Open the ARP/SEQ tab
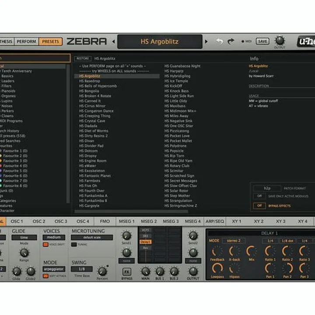This screenshot has height=315, width=315. pyautogui.click(x=215, y=221)
